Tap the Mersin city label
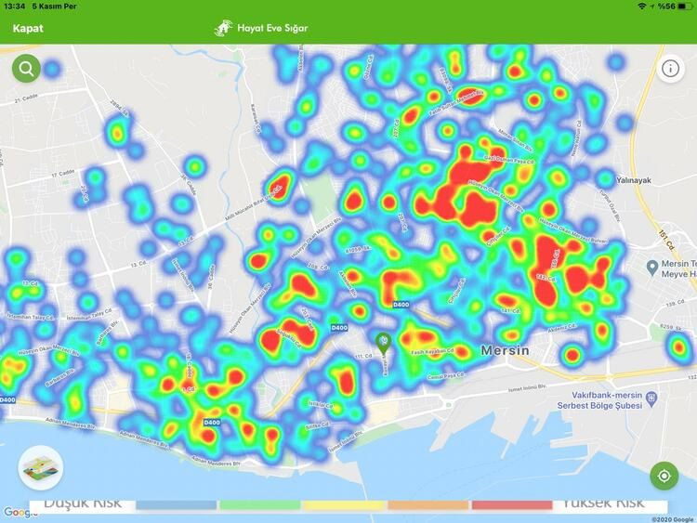The height and width of the screenshot is (523, 697). (x=505, y=350)
